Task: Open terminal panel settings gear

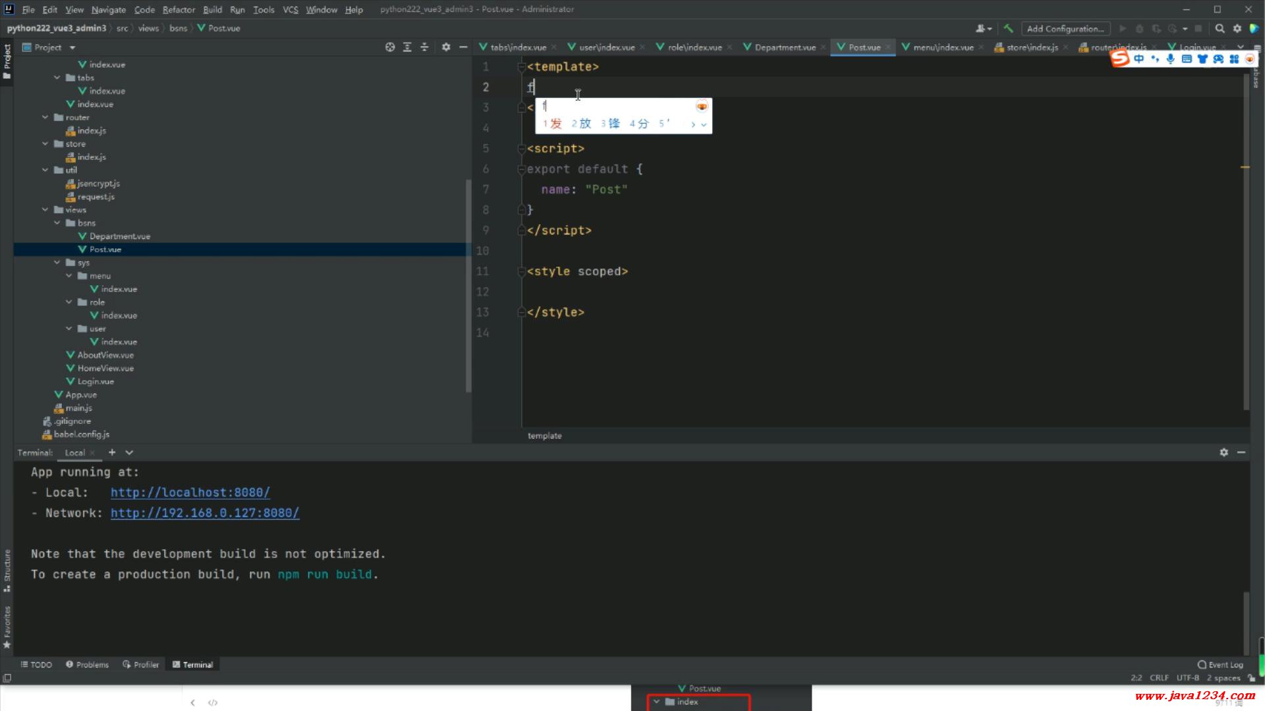Action: 1224,452
